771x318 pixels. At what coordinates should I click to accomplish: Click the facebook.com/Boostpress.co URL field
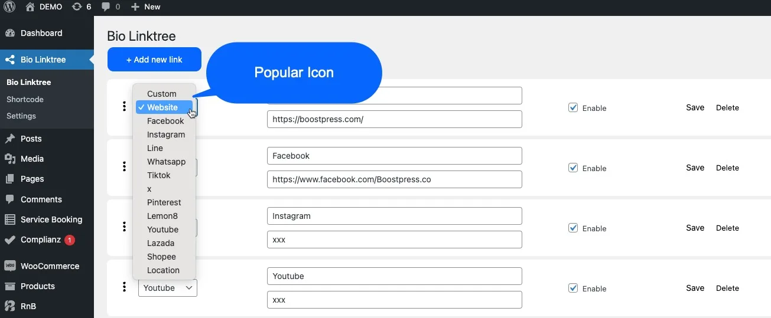click(x=394, y=179)
